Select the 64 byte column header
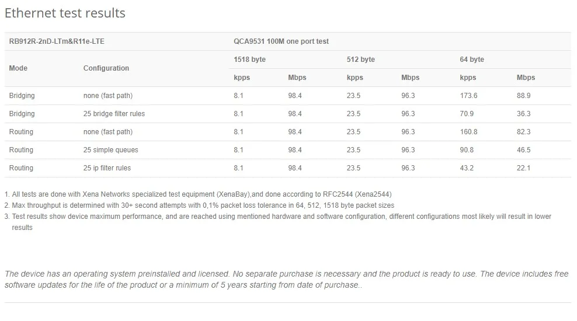The image size is (577, 321). click(472, 59)
